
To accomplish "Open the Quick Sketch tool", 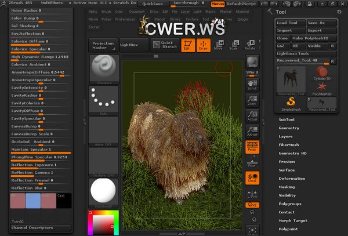I will click(x=164, y=45).
